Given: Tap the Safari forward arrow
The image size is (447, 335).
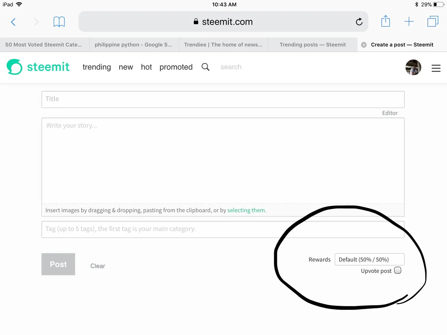Looking at the screenshot, I should (x=36, y=22).
